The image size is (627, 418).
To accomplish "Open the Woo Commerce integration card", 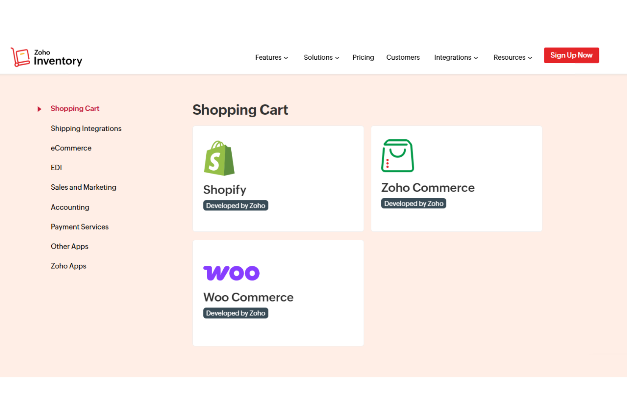I will [x=278, y=293].
